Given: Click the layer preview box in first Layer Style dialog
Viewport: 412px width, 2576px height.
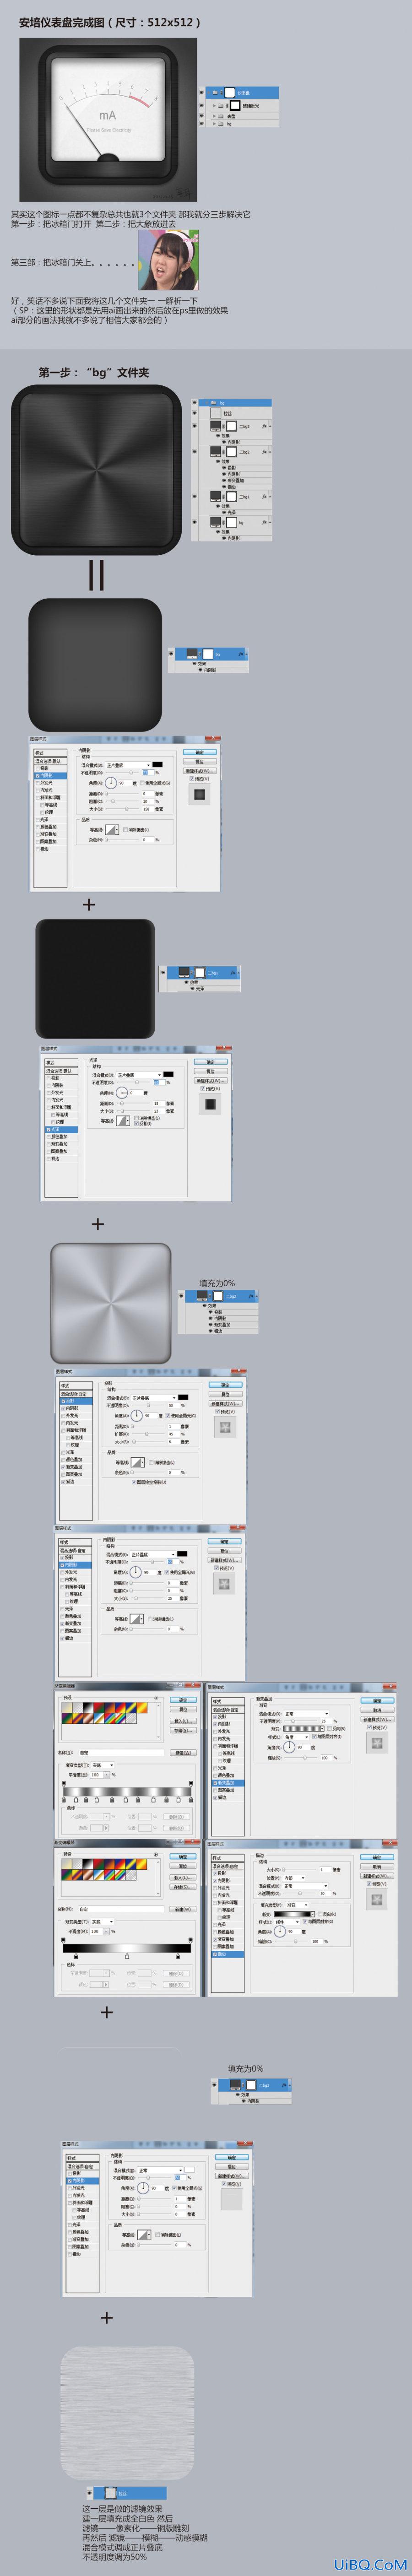Looking at the screenshot, I should [199, 795].
